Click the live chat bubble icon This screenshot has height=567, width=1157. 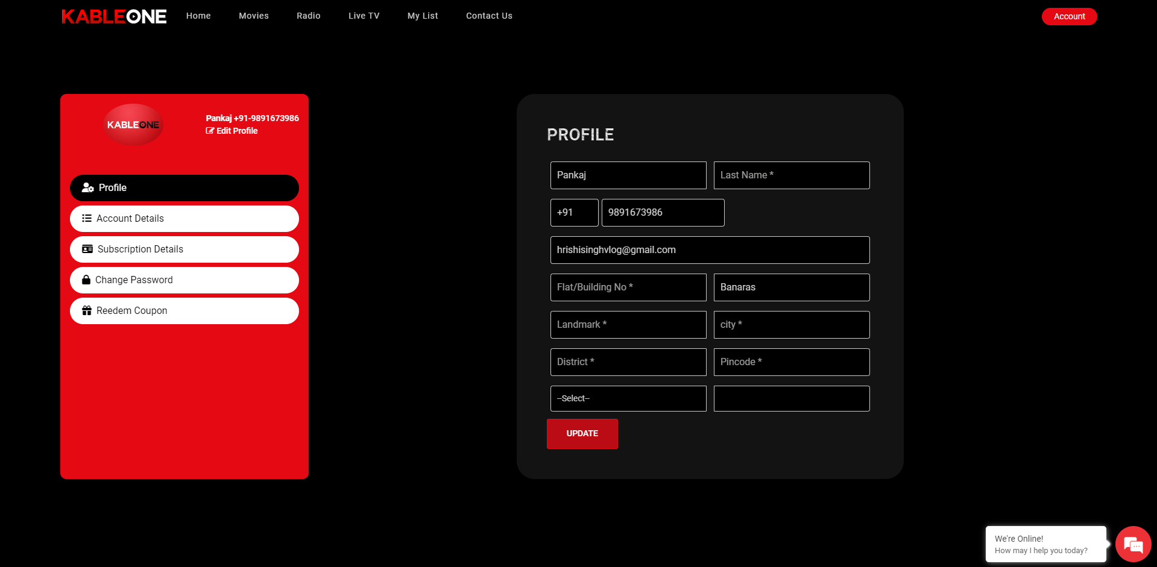tap(1133, 544)
